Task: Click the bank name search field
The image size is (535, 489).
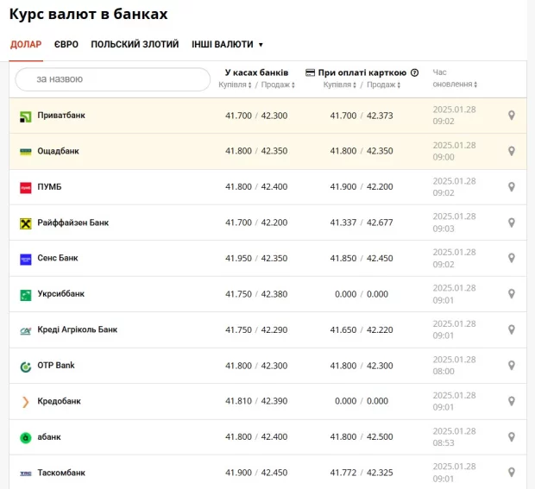Action: pyautogui.click(x=113, y=79)
